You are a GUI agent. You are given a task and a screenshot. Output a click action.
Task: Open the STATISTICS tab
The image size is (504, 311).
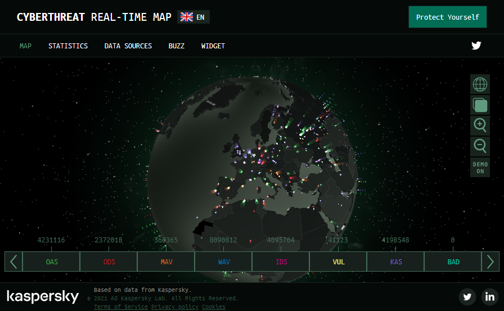pos(68,46)
